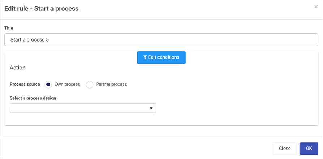
Task: Select the Own process radio button
Action: coord(48,85)
